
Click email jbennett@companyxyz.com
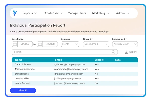coord(69,83)
